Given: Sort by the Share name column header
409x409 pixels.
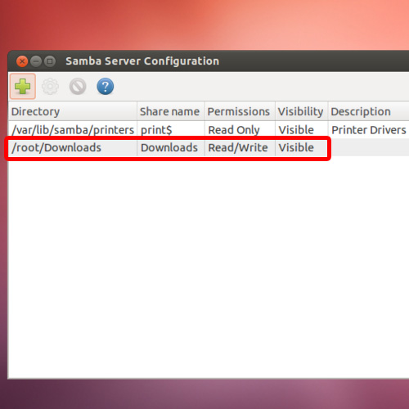Looking at the screenshot, I should [x=171, y=111].
